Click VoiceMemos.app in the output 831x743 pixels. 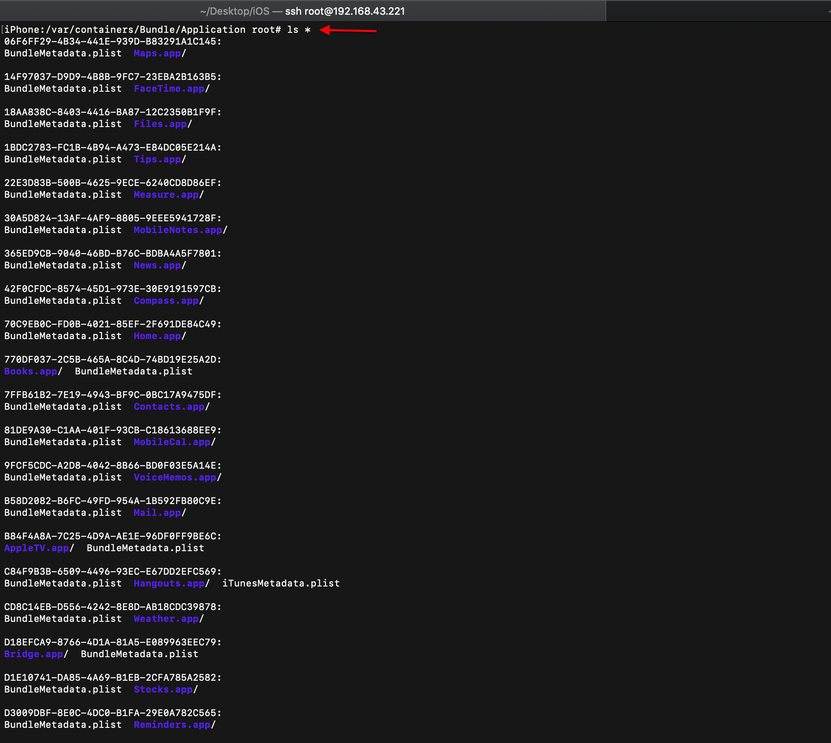[x=175, y=478]
